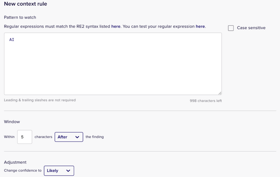Click the 'Change confidence to' label
The height and width of the screenshot is (177, 280).
pyautogui.click(x=23, y=171)
